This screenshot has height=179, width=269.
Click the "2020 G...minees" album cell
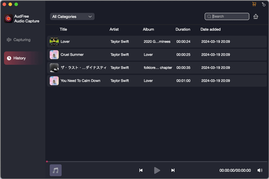click(157, 42)
